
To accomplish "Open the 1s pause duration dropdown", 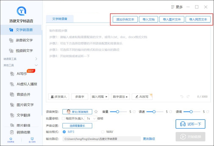I will [91, 118].
